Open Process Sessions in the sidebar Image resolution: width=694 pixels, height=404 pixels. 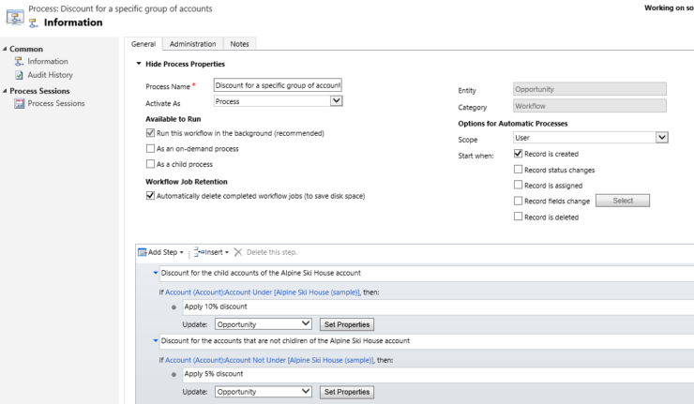tap(55, 103)
